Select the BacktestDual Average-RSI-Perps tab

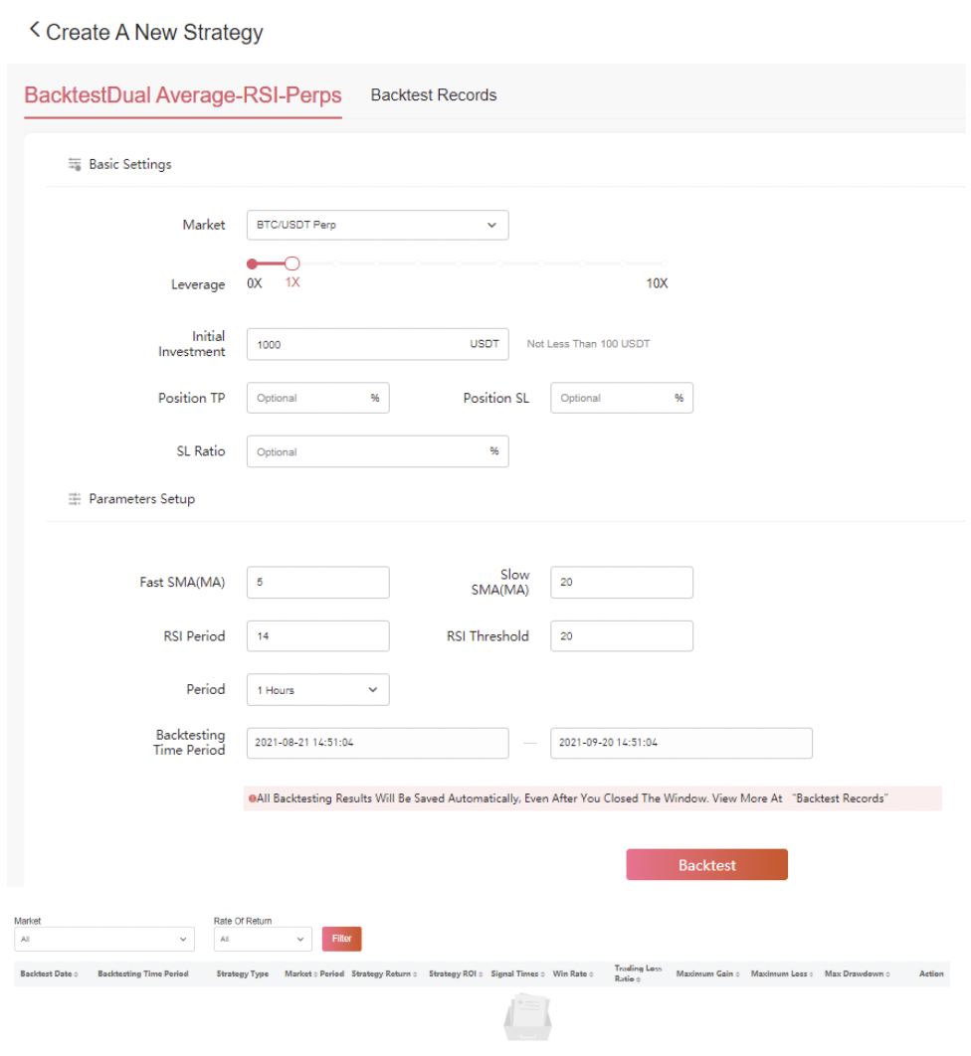click(183, 95)
